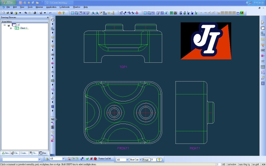This screenshot has height=166, width=266.
Task: Click the first icon in the left vertical toolbar
Action: coord(52,20)
